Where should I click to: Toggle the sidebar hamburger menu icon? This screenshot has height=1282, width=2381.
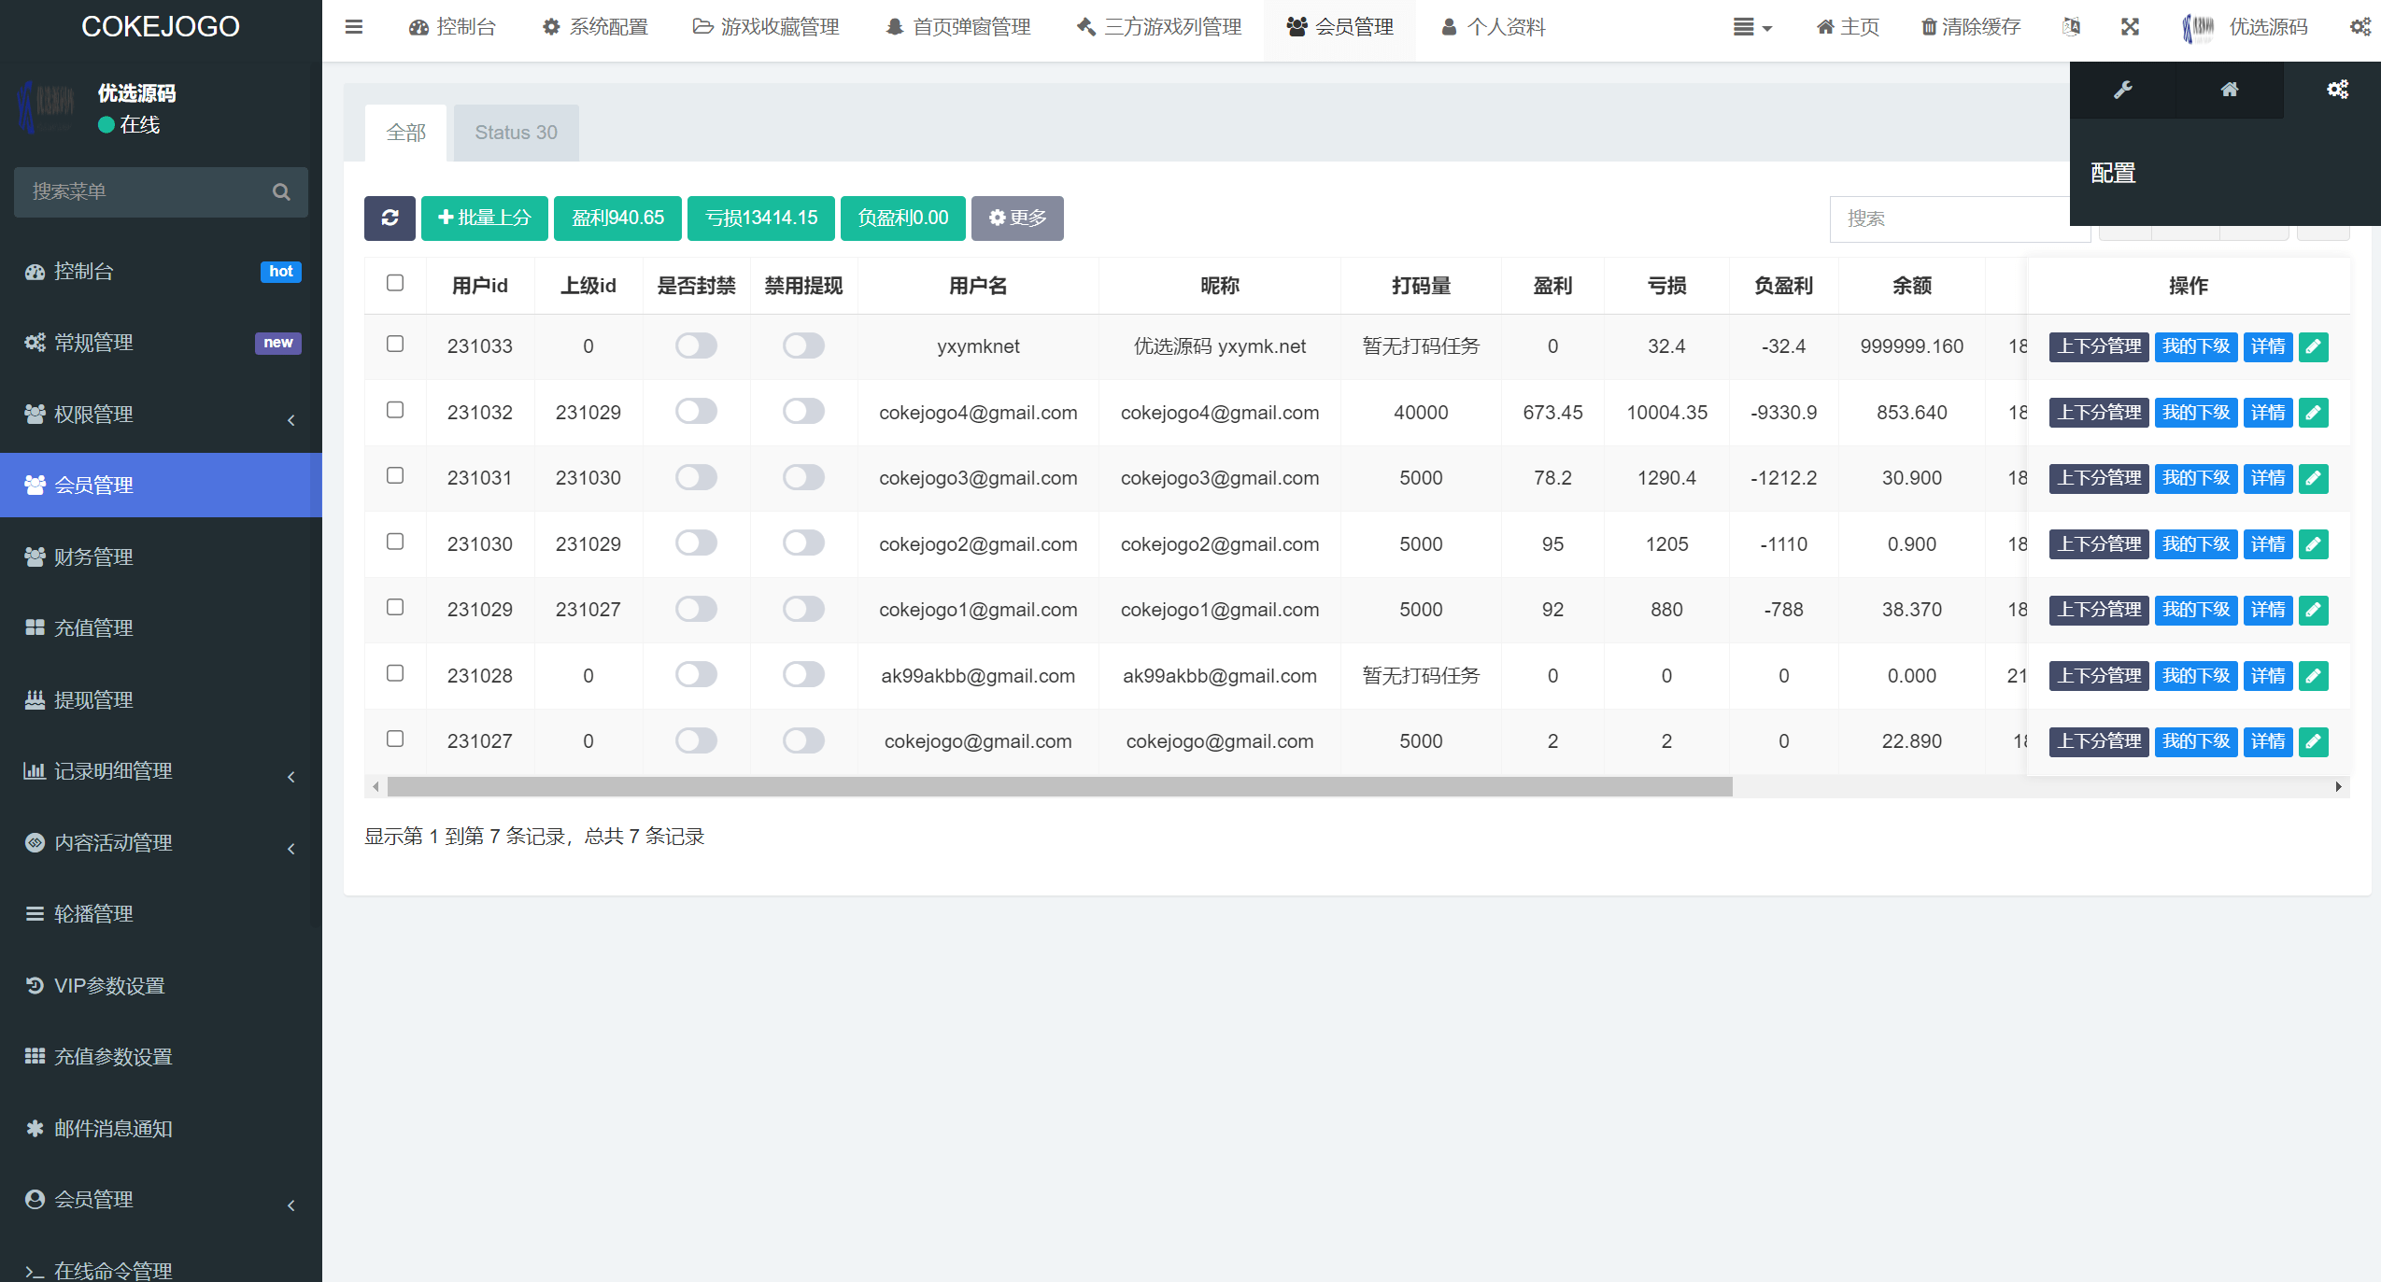[353, 27]
